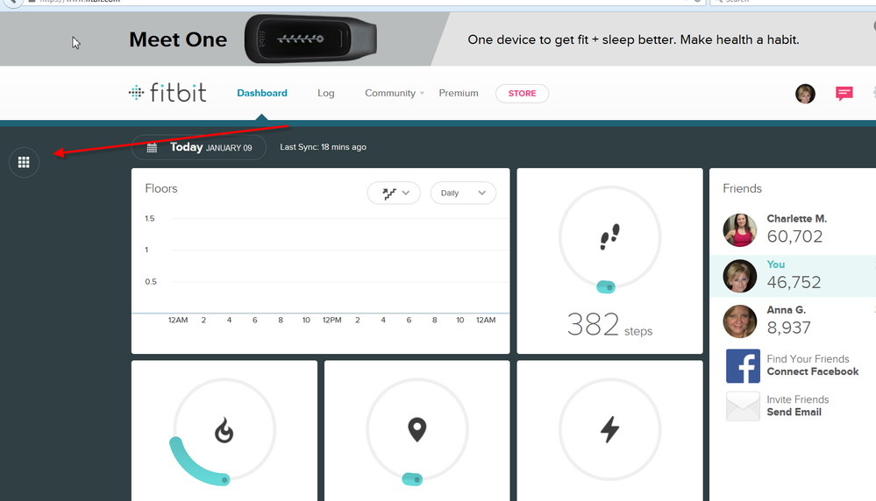This screenshot has height=501, width=876.
Task: Click the steps progress ring indicator
Action: [x=606, y=287]
